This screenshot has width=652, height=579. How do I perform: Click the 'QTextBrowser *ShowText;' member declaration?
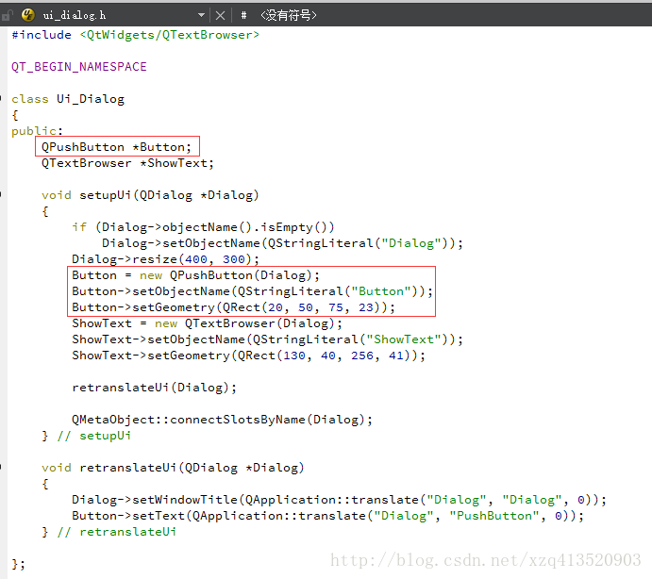pyautogui.click(x=127, y=163)
